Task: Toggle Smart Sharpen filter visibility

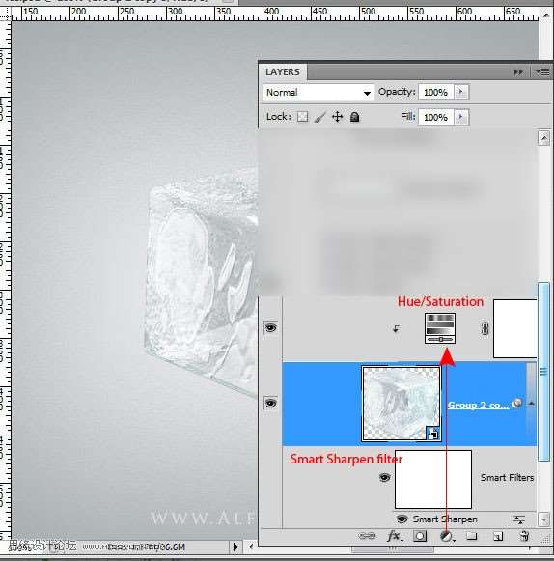Action: [x=402, y=519]
